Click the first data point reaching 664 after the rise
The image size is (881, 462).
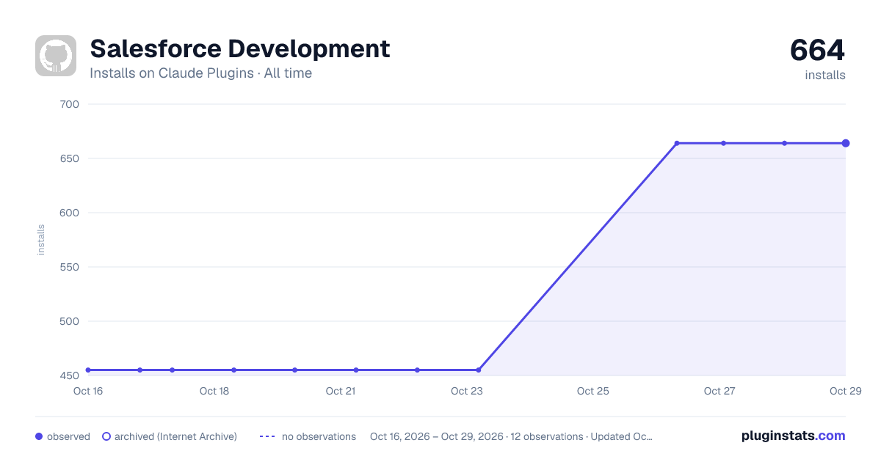[677, 143]
